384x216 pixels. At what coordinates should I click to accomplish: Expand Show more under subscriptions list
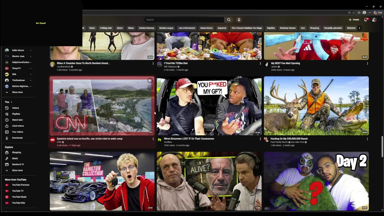pos(18,92)
